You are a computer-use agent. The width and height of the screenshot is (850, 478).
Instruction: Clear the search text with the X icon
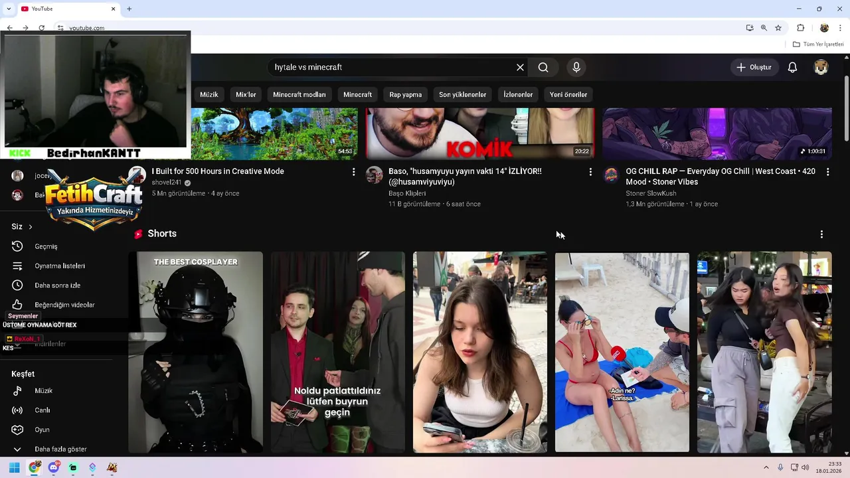520,67
